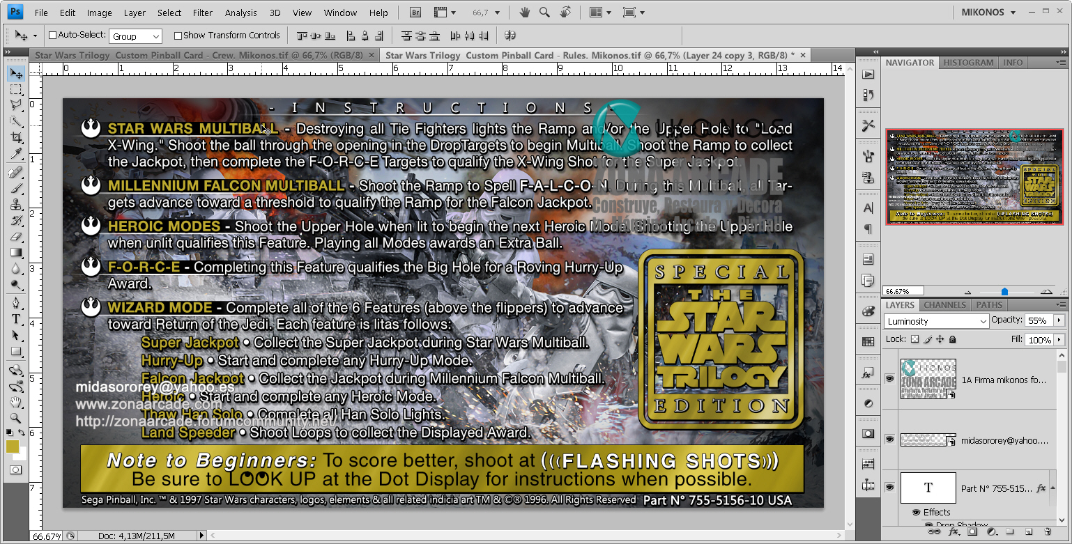This screenshot has width=1072, height=544.
Task: Open the Filter menu
Action: [203, 13]
